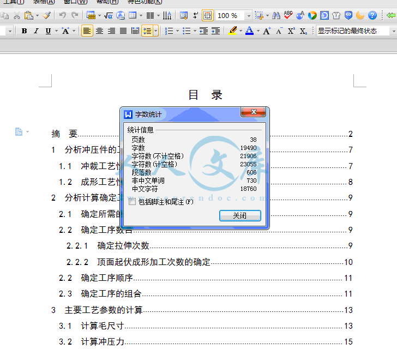Click the 目 录 heading text
397x349 pixels.
(206, 95)
